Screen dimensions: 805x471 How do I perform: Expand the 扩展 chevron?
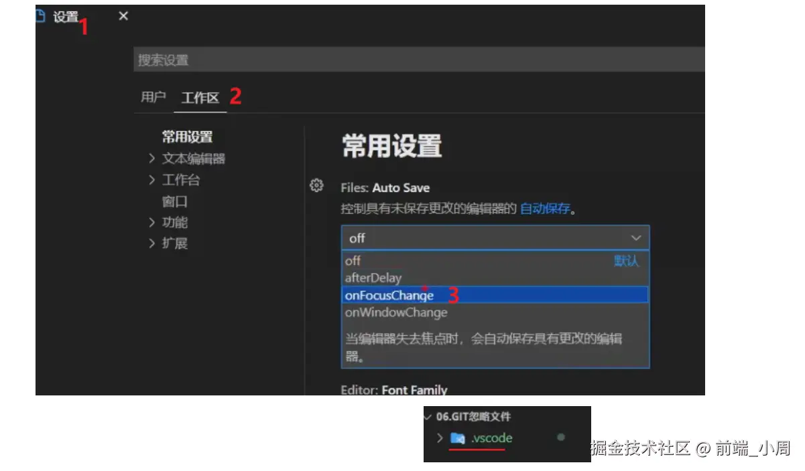click(152, 243)
